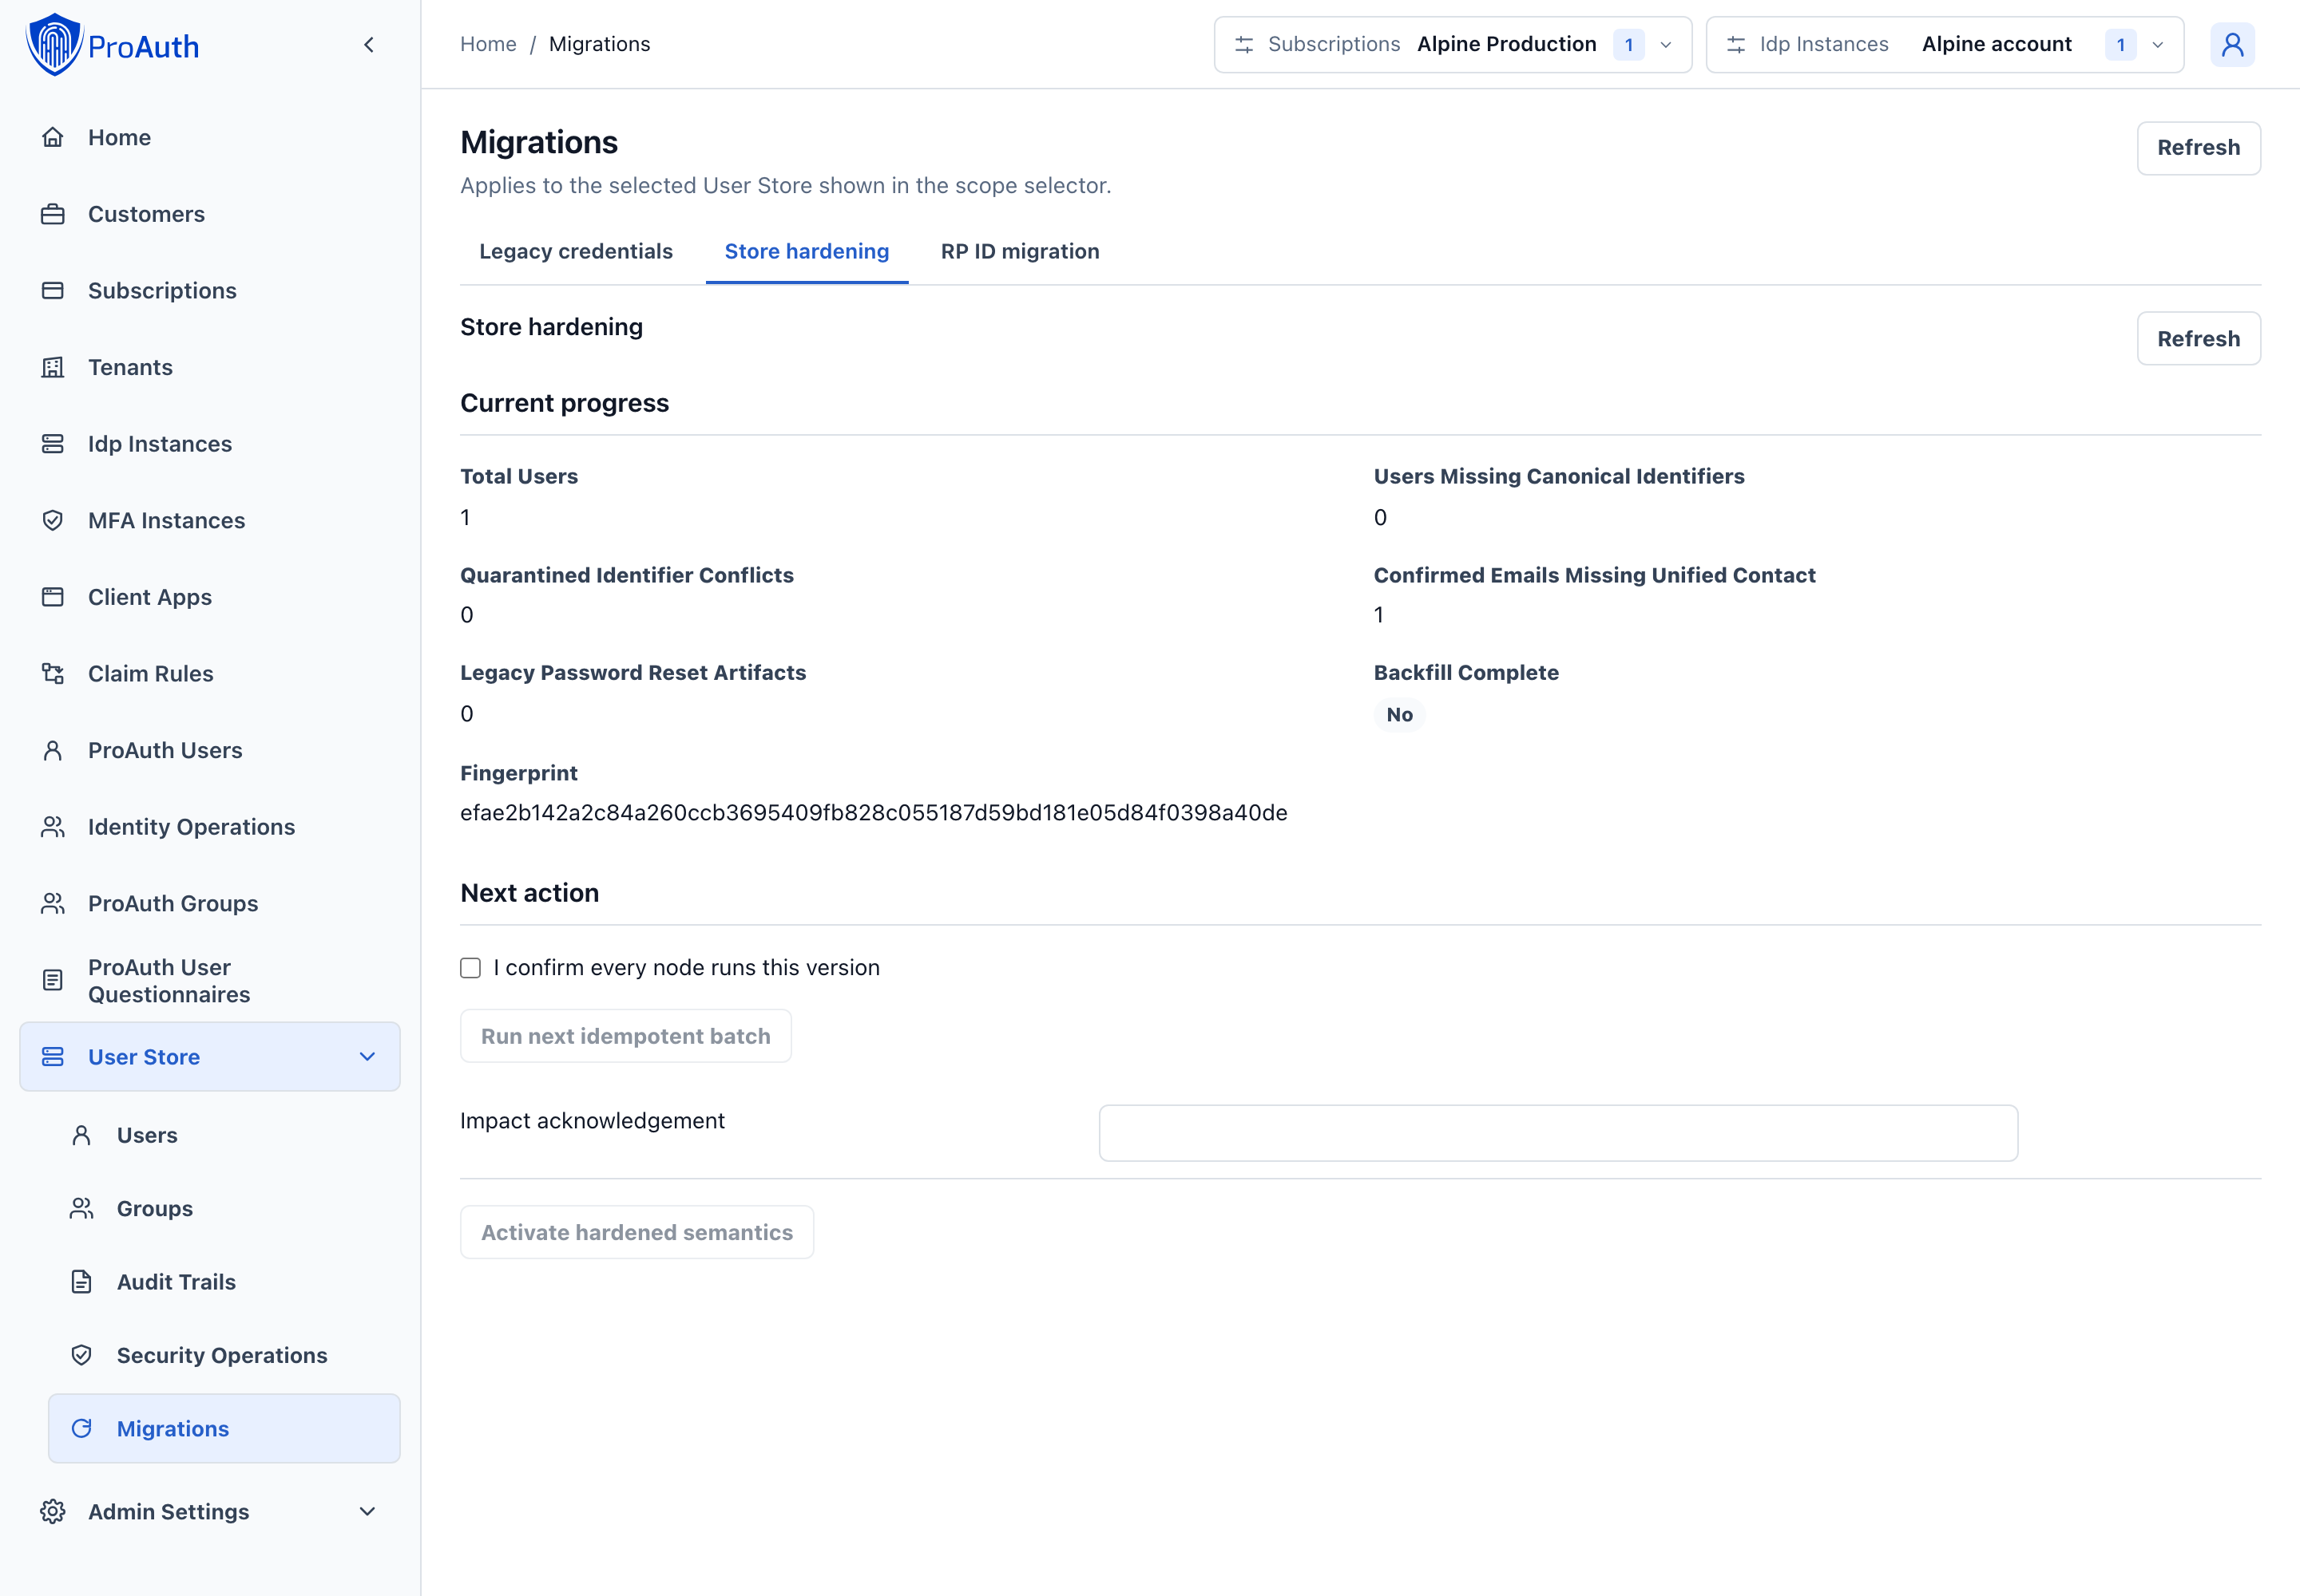Click Refresh in Store hardening section
Image resolution: width=2300 pixels, height=1596 pixels.
coord(2198,339)
